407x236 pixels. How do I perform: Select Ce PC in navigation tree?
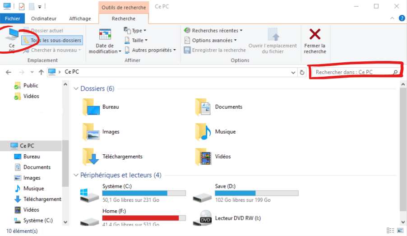pyautogui.click(x=31, y=146)
